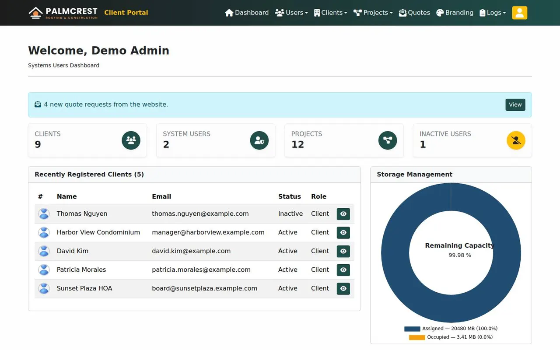Click David Kim's avatar icon
The width and height of the screenshot is (560, 350).
pyautogui.click(x=44, y=251)
